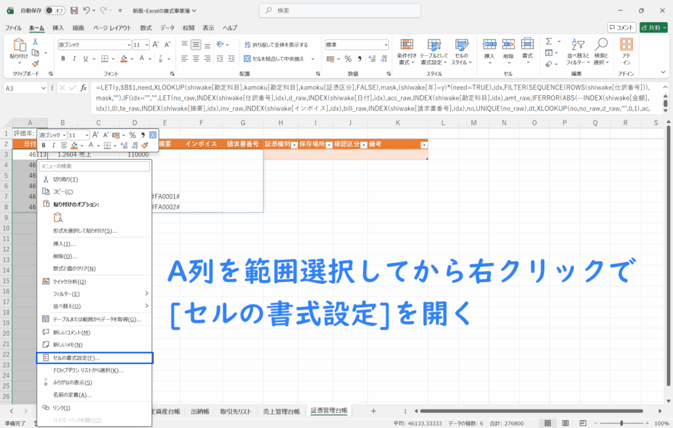The height and width of the screenshot is (428, 673).
Task: Click the Save icon in title bar
Action: pos(74,11)
